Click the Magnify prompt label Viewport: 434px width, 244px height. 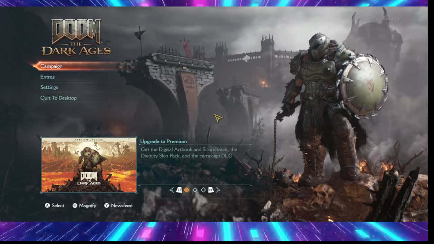[x=87, y=205]
